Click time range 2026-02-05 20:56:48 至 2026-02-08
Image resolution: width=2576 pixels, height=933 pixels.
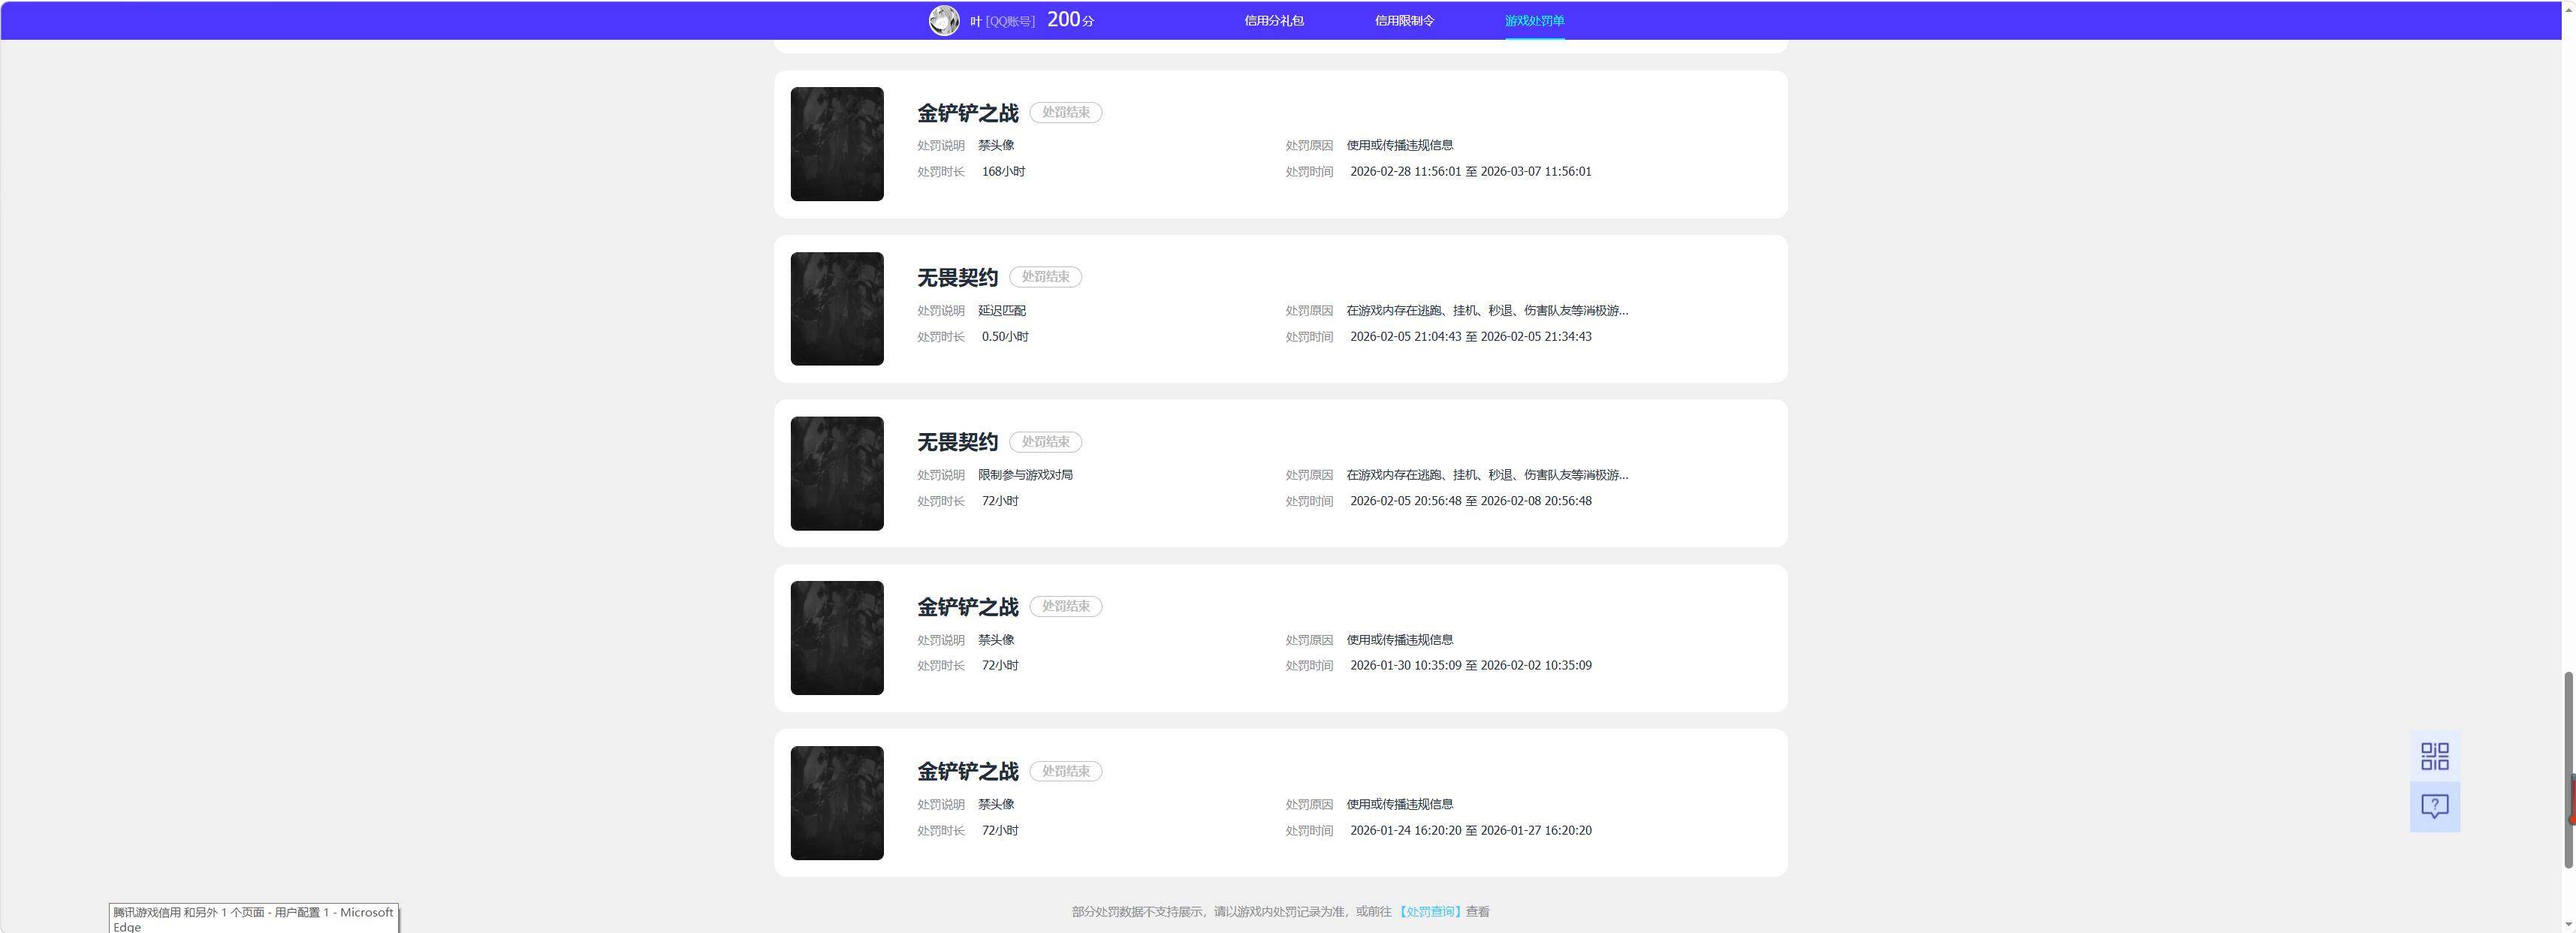1470,501
